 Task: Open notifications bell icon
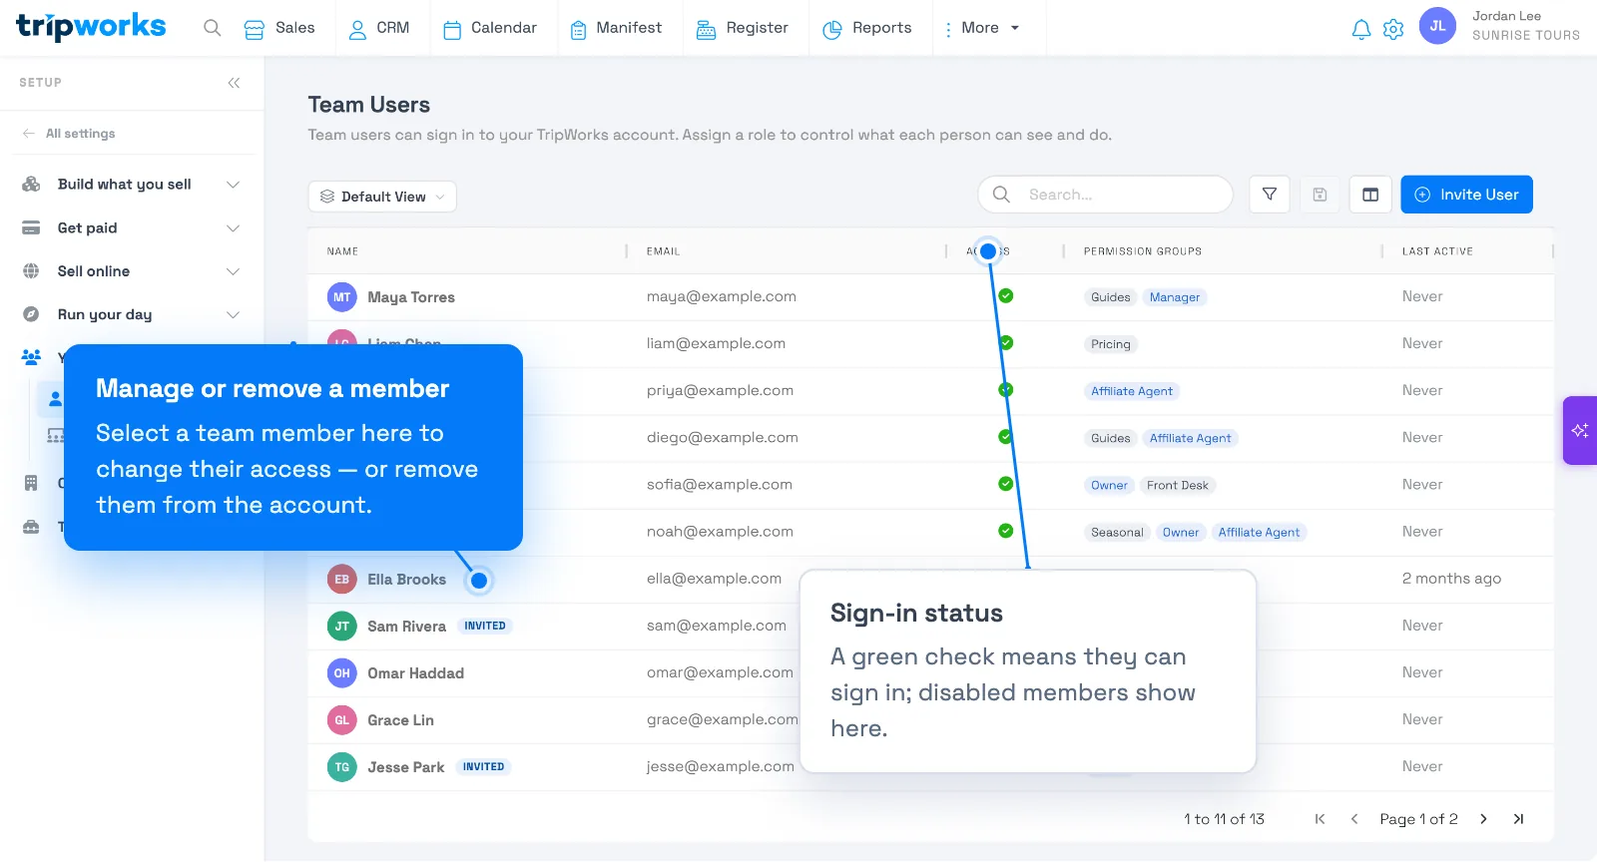pyautogui.click(x=1360, y=29)
